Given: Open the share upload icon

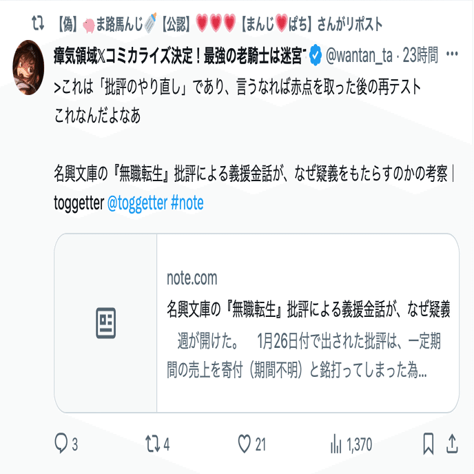Looking at the screenshot, I should pos(452,444).
